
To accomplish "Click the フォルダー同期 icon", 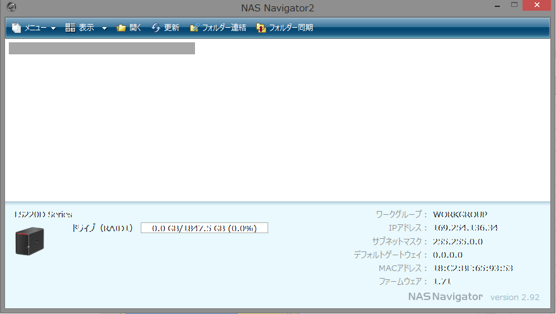I will pos(261,28).
